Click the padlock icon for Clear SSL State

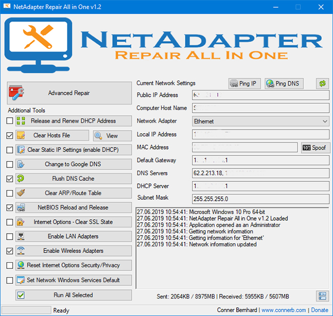click(x=20, y=222)
